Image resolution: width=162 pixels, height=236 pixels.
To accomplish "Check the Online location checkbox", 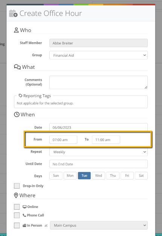I will [x=17, y=207].
